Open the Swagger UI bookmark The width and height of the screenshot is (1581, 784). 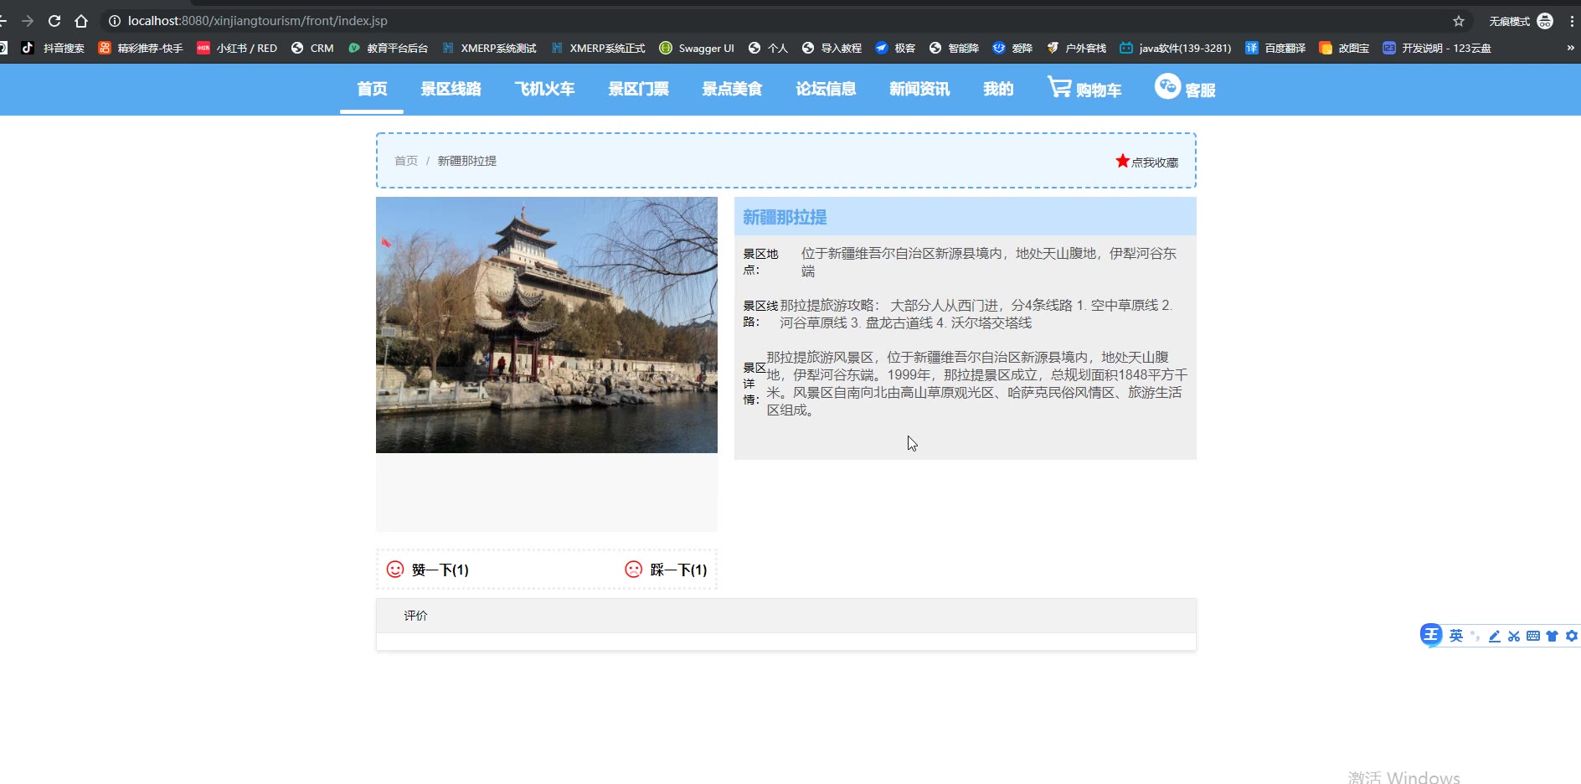pyautogui.click(x=697, y=48)
